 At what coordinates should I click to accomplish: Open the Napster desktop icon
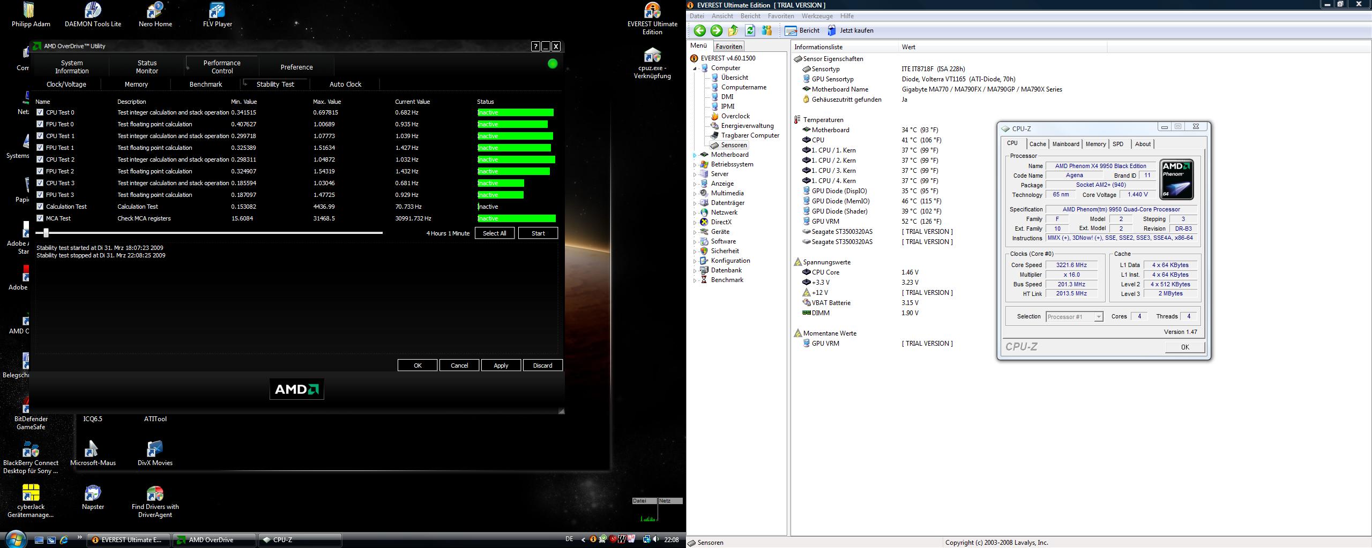(x=93, y=497)
